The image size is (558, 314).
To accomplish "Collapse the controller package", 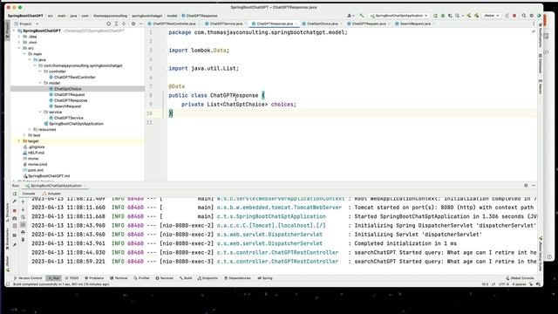I will tap(40, 72).
